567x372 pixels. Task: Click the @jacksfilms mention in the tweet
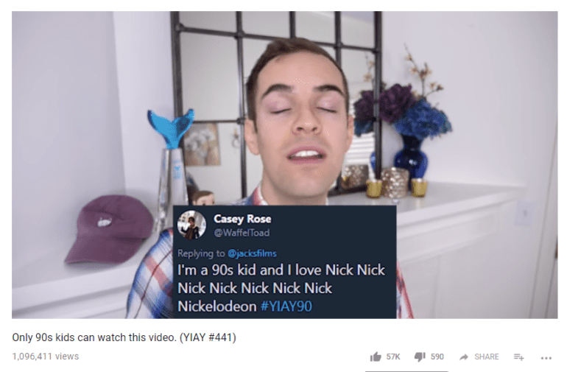point(252,253)
